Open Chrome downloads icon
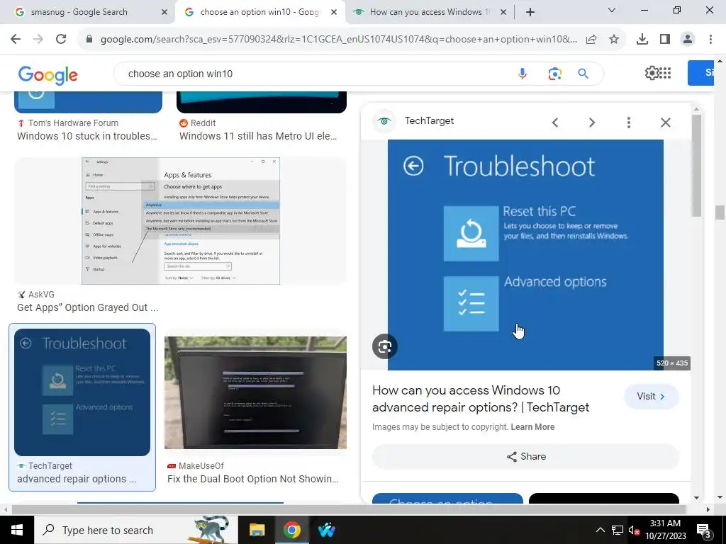Viewport: 726px width, 544px height. (642, 40)
